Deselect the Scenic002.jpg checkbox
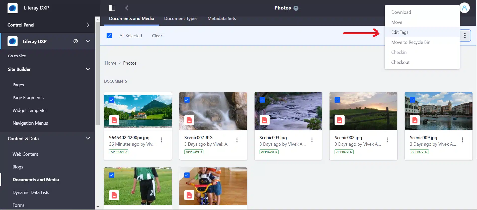Image resolution: width=477 pixels, height=210 pixels. click(337, 100)
